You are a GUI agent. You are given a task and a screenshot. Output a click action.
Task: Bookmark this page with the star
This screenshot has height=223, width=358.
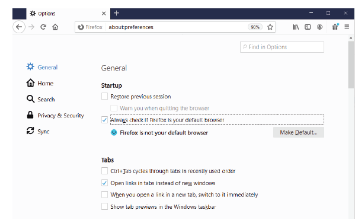270,27
